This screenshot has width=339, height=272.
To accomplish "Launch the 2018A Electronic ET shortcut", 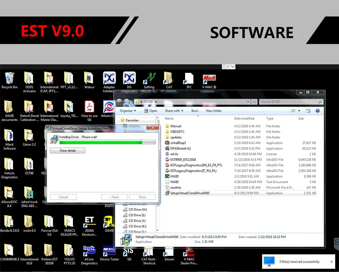I will click(89, 226).
